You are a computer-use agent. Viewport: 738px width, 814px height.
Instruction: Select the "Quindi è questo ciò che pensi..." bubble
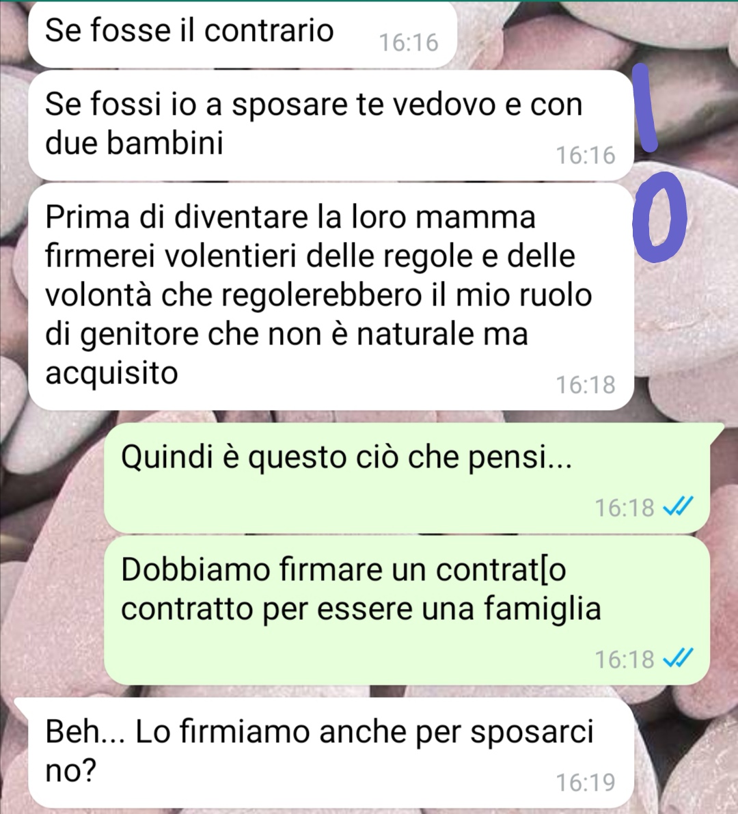pyautogui.click(x=407, y=478)
